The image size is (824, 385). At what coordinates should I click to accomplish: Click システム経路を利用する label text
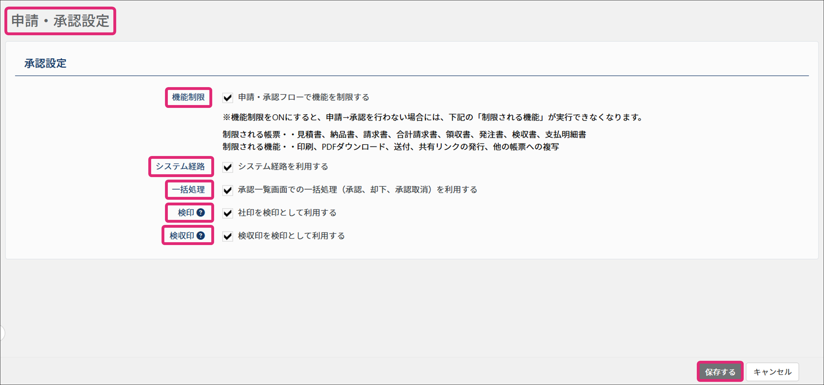pos(283,166)
